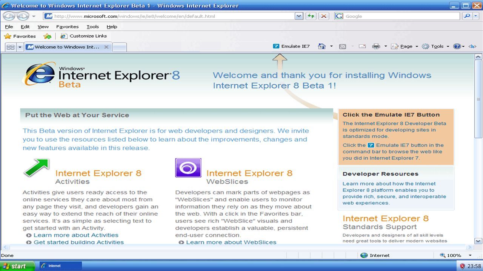Click the Stop loading button
Image resolution: width=483 pixels, height=271 pixels.
coord(323,16)
